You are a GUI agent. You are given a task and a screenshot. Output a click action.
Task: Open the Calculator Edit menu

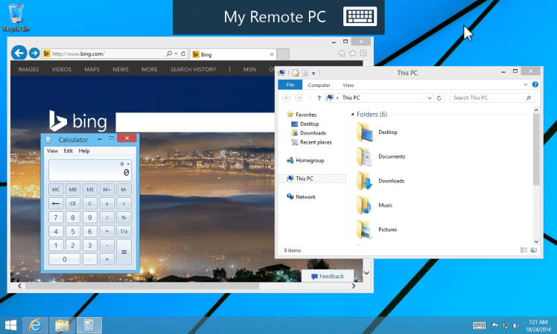69,151
